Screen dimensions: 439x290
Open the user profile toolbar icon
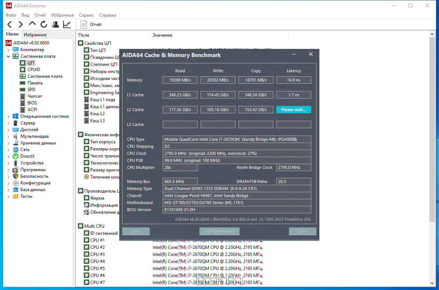(55, 24)
